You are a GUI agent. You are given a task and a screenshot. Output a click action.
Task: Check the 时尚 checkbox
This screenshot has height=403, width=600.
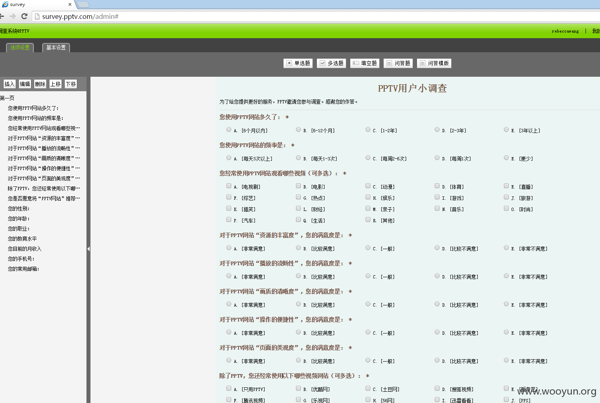pyautogui.click(x=506, y=208)
